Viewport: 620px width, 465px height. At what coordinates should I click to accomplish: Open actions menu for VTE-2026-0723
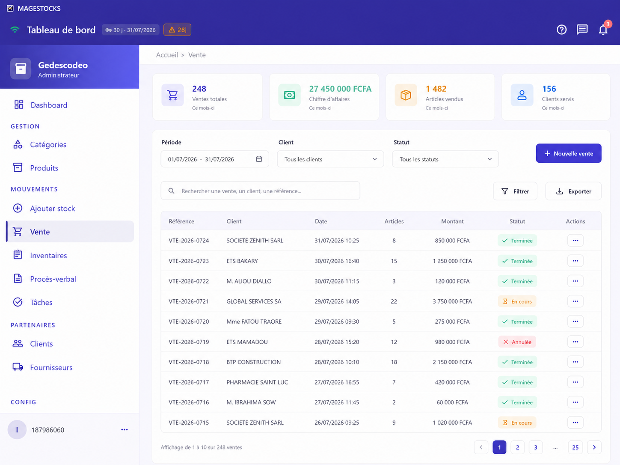click(576, 261)
